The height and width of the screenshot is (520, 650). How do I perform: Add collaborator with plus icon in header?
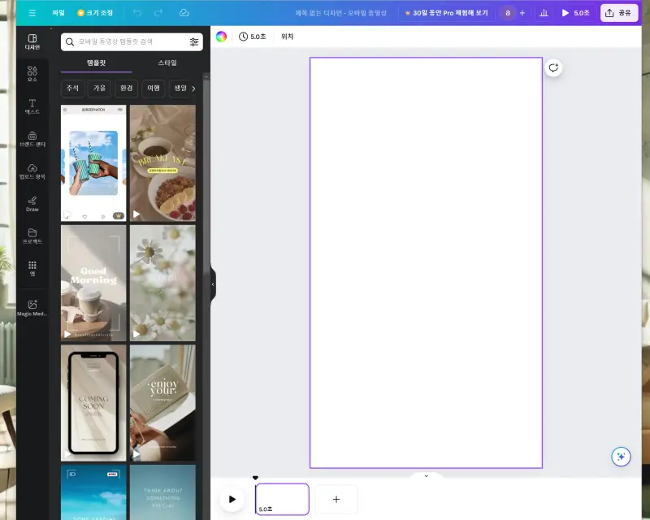point(522,13)
